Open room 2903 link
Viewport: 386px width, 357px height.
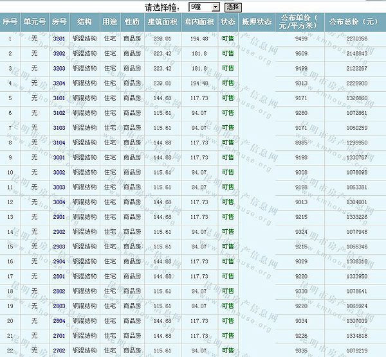[x=59, y=247]
